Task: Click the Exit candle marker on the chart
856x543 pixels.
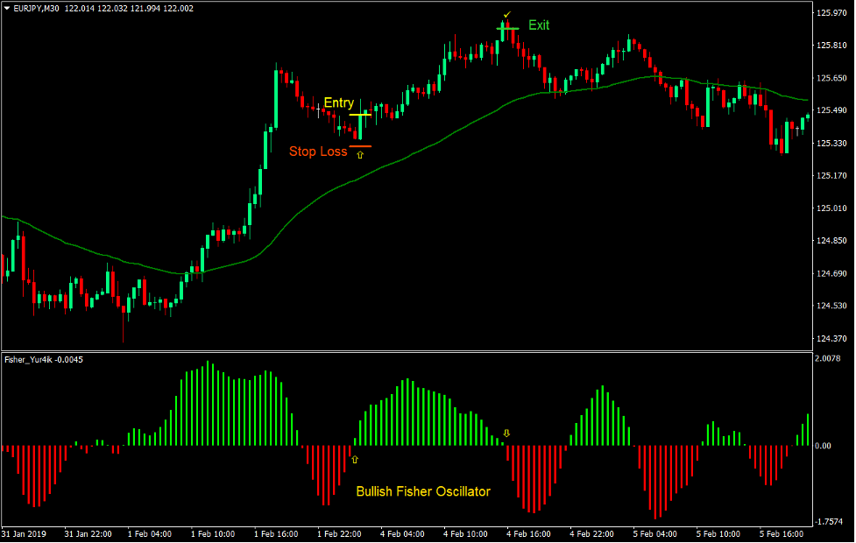Action: 506,26
